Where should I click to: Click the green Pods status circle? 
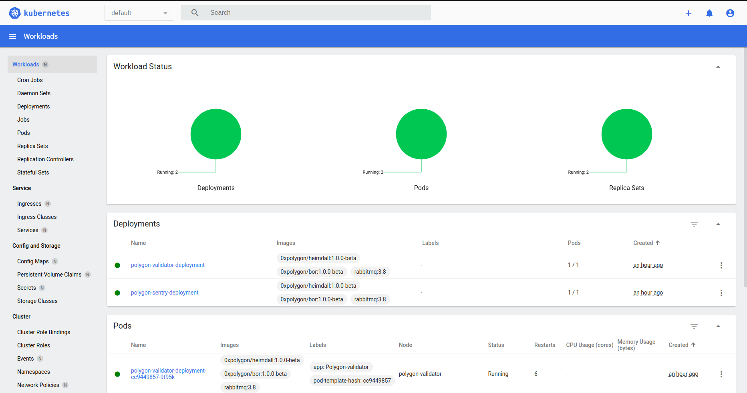pos(421,134)
